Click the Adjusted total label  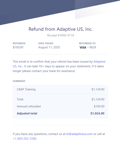[x=27, y=113]
